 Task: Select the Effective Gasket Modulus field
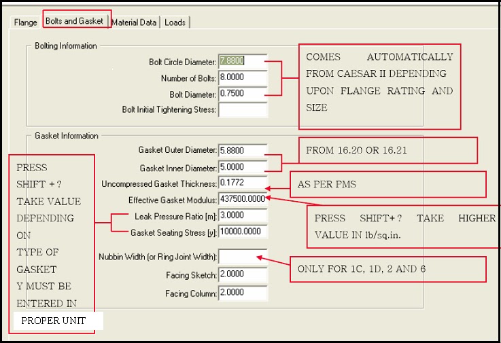243,199
